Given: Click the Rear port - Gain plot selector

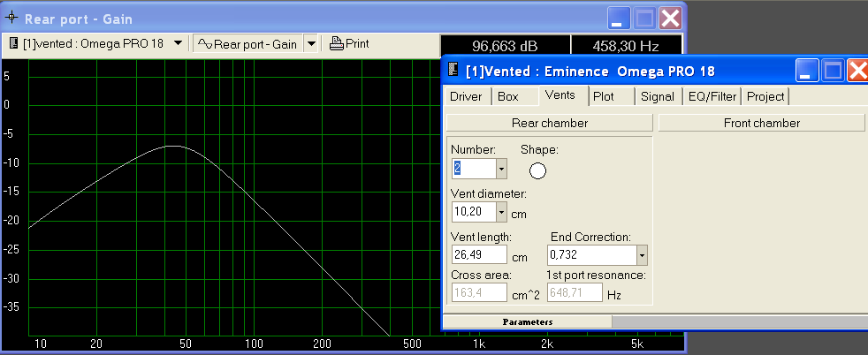Looking at the screenshot, I should click(x=248, y=43).
